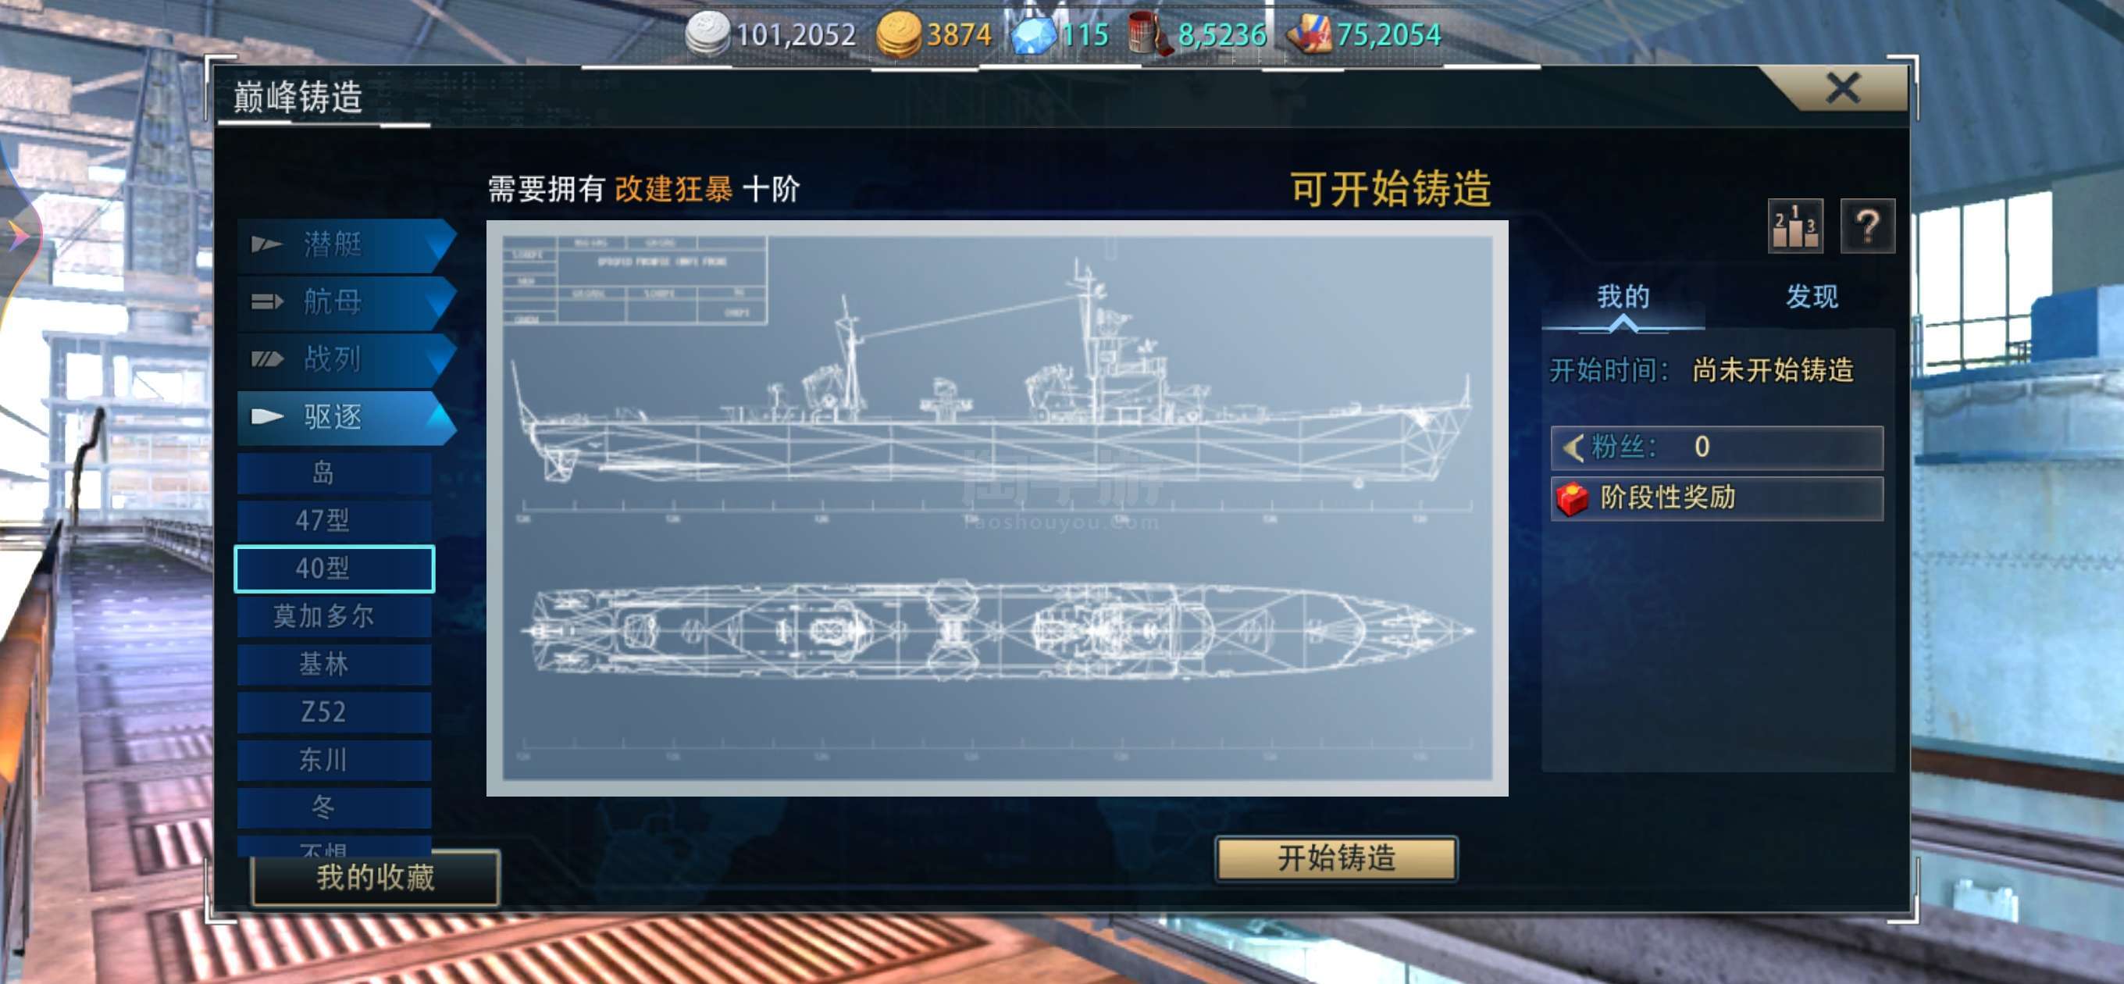The image size is (2124, 984).
Task: Expand the 战列 battleship category
Action: pyautogui.click(x=346, y=359)
